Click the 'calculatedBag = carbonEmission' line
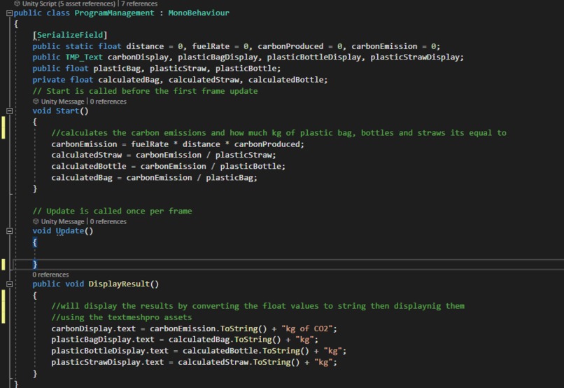Viewport: 564px width, 388px height. tap(155, 178)
